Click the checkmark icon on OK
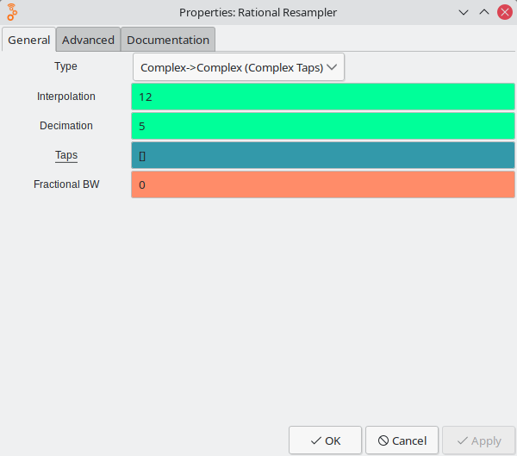Viewport: 517px width, 456px height. pos(316,440)
